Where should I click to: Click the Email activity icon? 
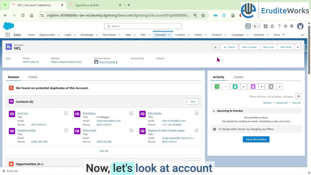pos(271,87)
